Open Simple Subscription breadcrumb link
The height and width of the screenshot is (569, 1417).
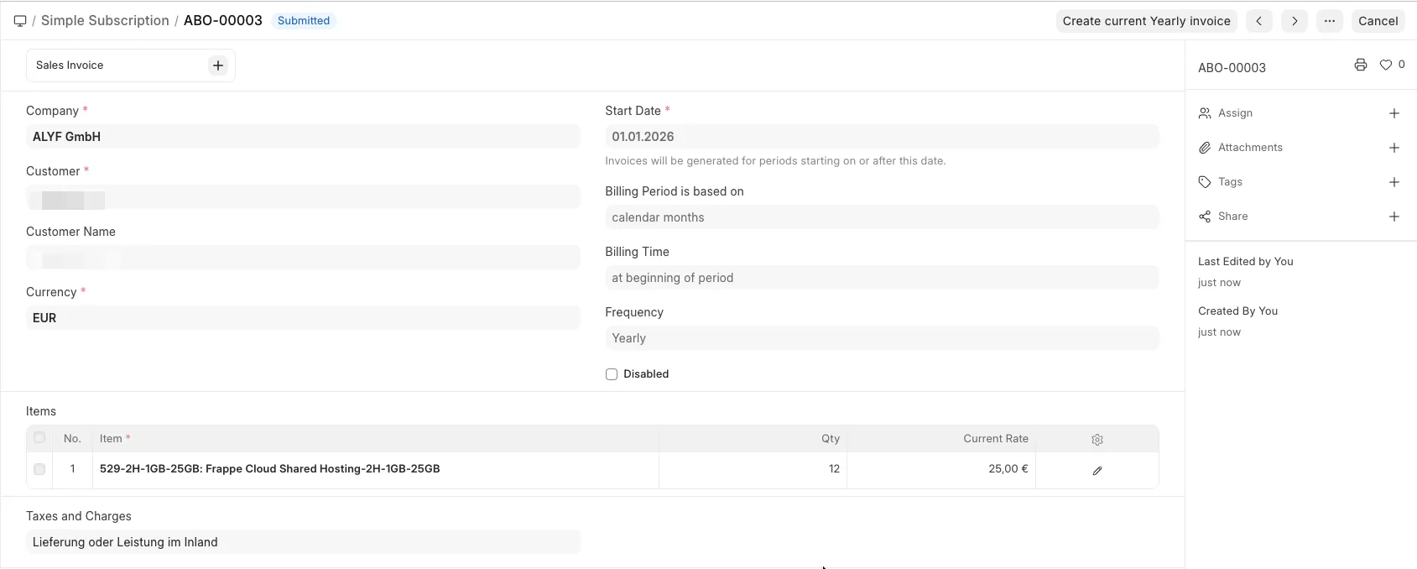[105, 21]
